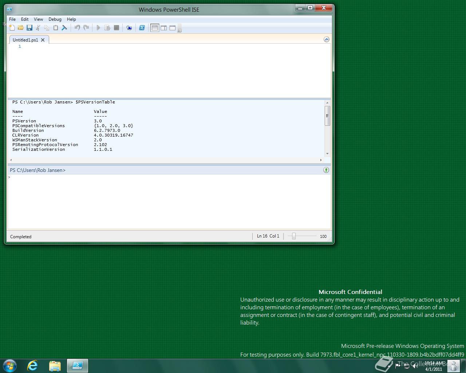Click the Completed status text
The image size is (466, 373).
coord(21,237)
